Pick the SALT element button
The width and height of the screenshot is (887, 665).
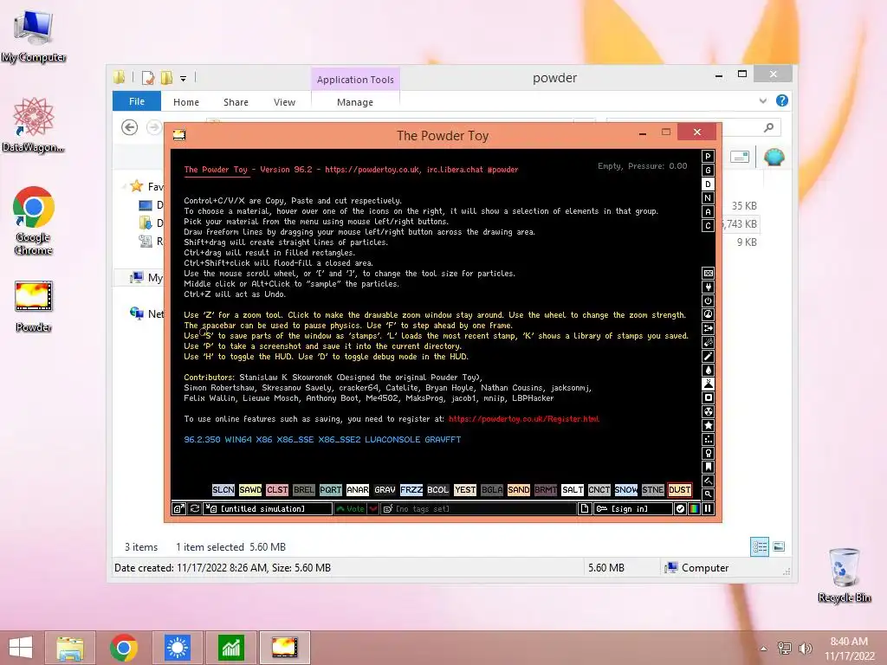point(572,490)
